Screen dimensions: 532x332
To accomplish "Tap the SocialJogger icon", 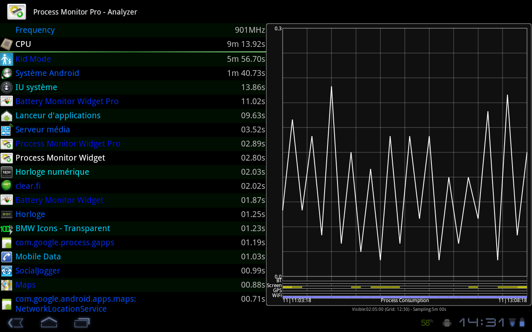I will tap(7, 271).
